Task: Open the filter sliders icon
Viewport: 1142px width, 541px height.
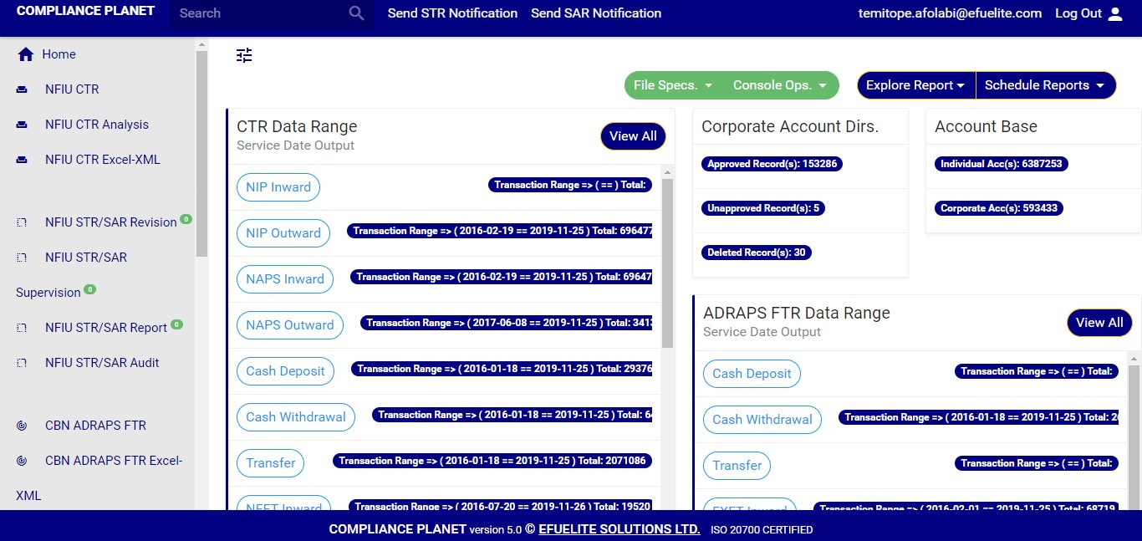Action: pyautogui.click(x=244, y=55)
